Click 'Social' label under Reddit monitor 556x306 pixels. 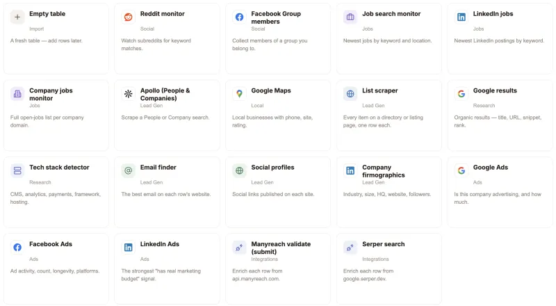click(x=147, y=29)
